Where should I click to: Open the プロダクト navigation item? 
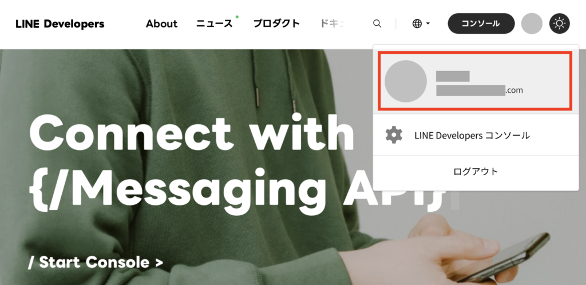tap(276, 23)
